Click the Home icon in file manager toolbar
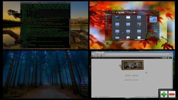178x100 pixels. click(x=117, y=12)
